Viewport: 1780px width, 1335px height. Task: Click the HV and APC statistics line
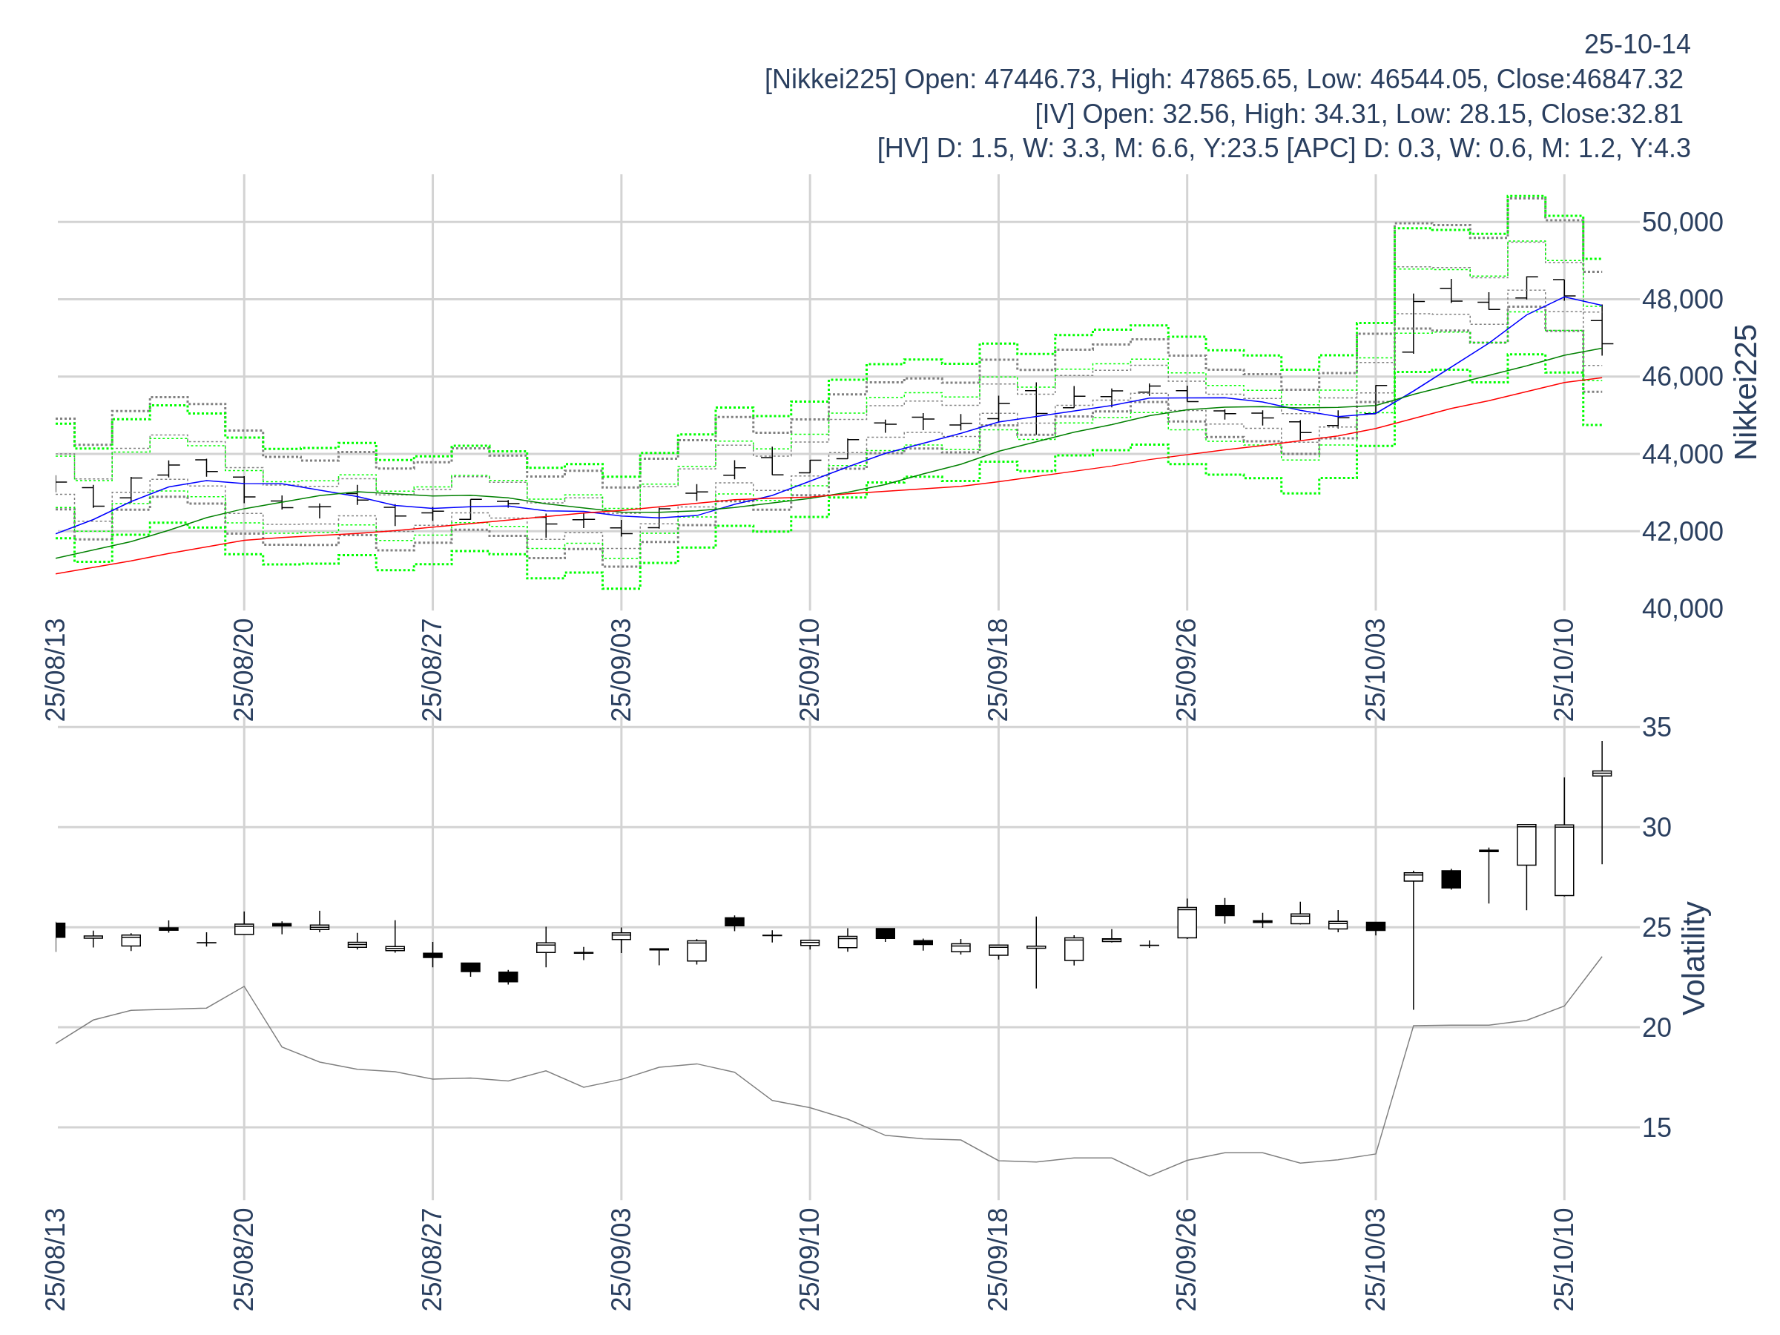1282,149
